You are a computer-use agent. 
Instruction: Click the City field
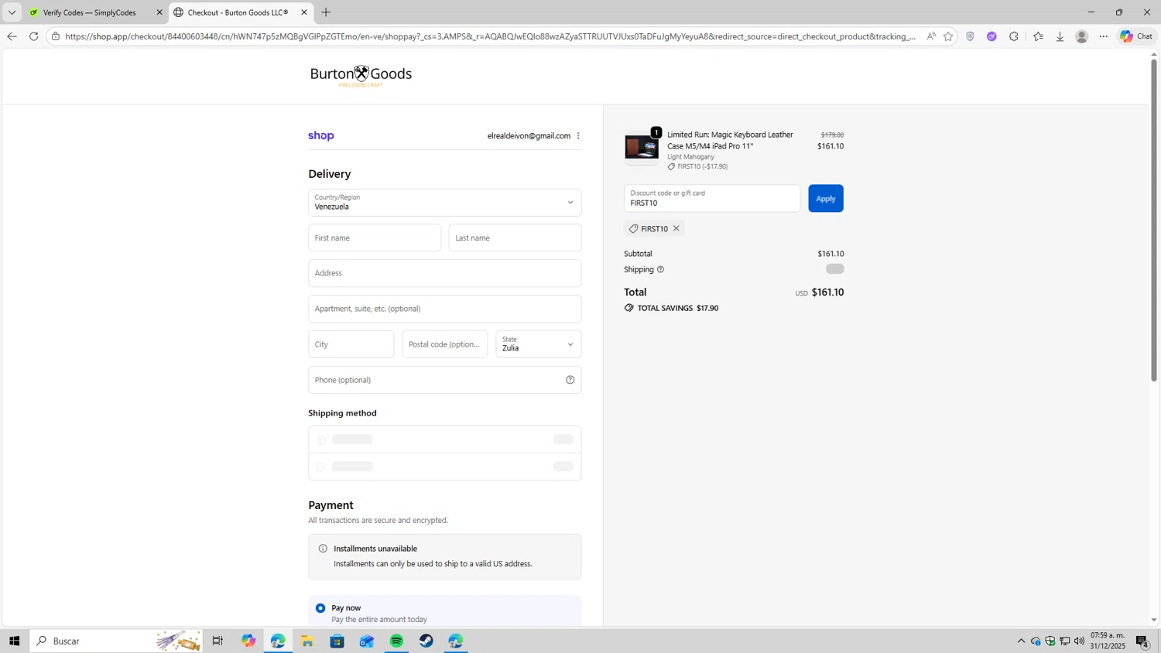[x=351, y=344]
